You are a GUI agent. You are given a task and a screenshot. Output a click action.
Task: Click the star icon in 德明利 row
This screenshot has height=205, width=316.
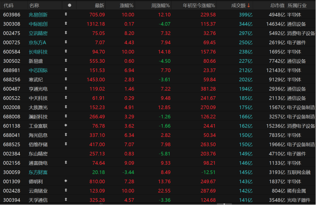66,181
